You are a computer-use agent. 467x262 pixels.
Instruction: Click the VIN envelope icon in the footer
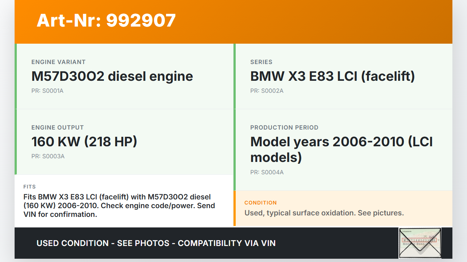[x=420, y=243]
